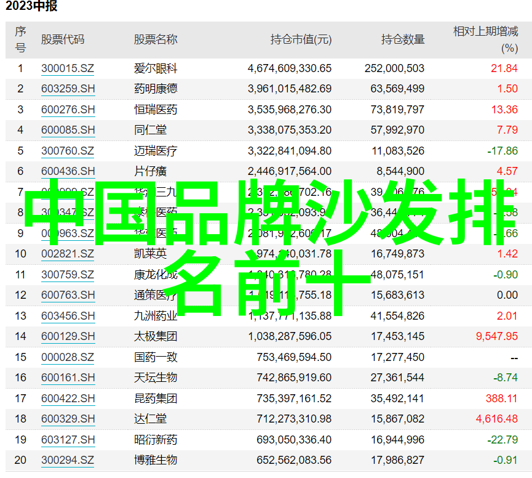The height and width of the screenshot is (478, 532).
Task: Click the 序号 column header
Action: click(20, 40)
